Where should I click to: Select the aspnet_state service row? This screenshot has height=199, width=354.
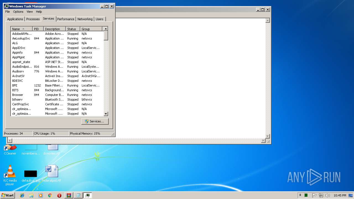[57, 62]
